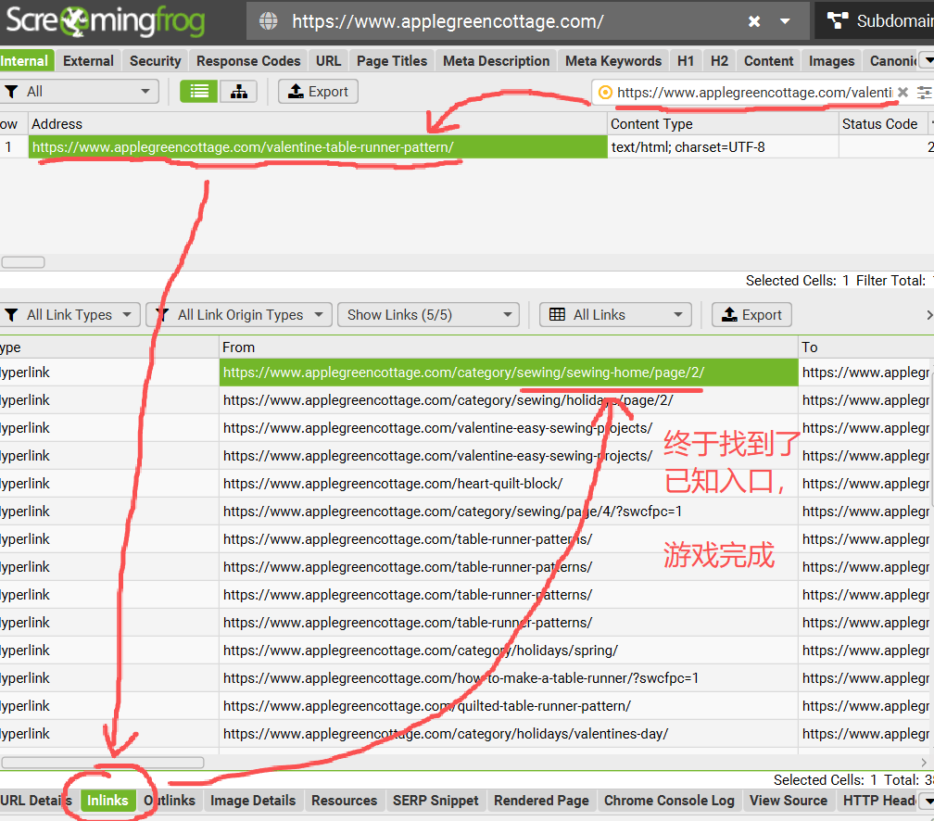Switch to tree structure view
This screenshot has width=934, height=821.
click(x=239, y=91)
